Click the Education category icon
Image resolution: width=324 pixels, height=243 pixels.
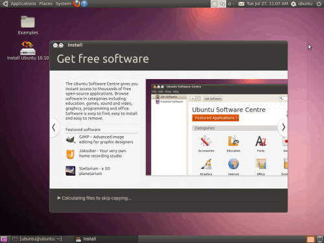[233, 141]
